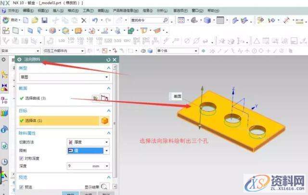
Task: Open the Constraint Navigator sidebar icon
Action: click(4, 88)
